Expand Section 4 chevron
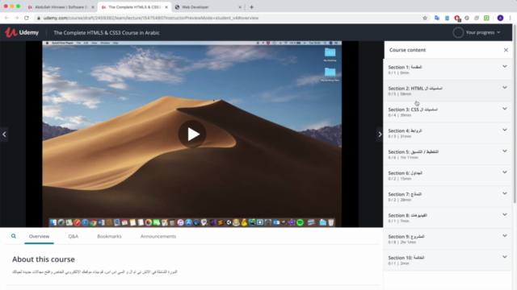 click(504, 130)
